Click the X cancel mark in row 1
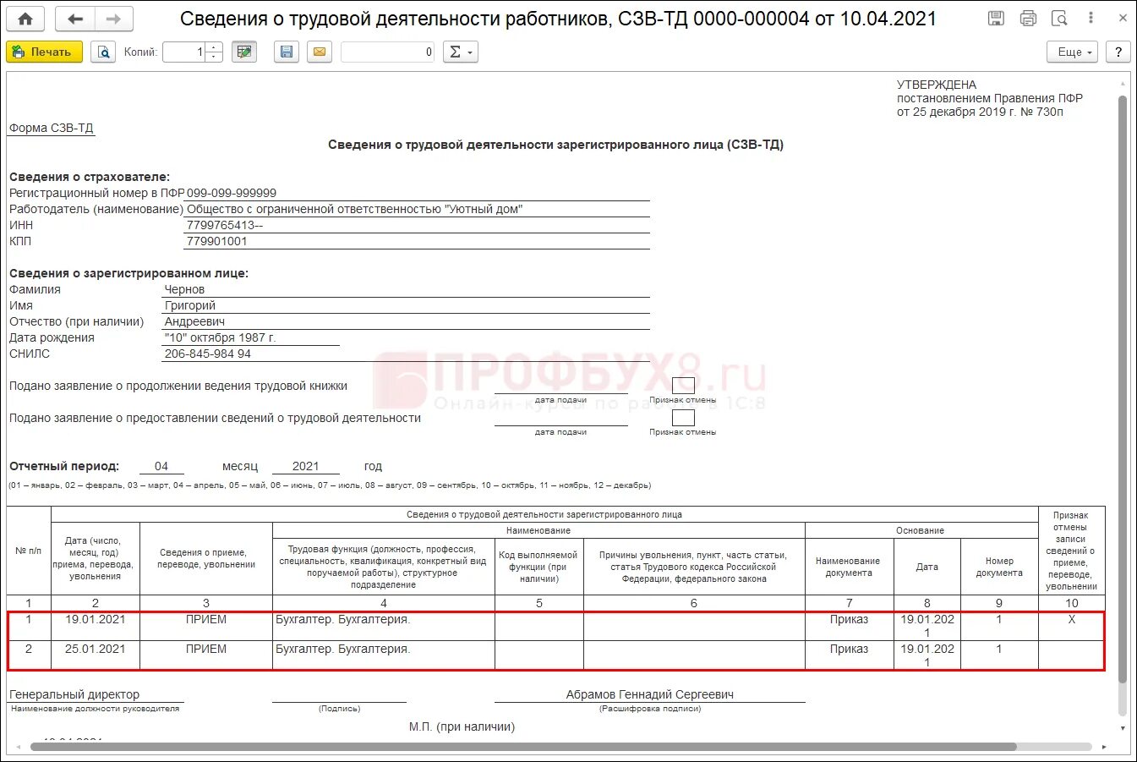1137x762 pixels. [x=1072, y=619]
